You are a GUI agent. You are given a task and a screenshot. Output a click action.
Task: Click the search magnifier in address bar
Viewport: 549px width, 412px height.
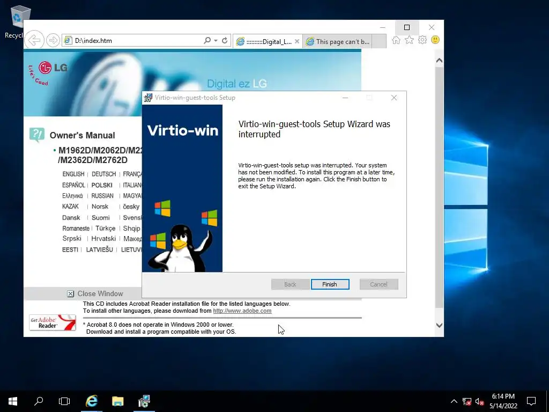[207, 40]
